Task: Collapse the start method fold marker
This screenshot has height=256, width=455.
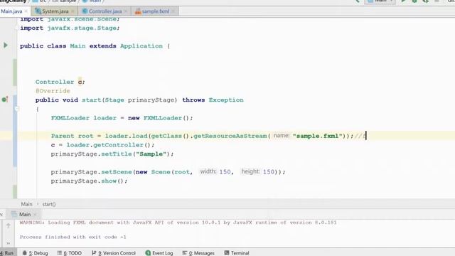Action: pos(16,109)
